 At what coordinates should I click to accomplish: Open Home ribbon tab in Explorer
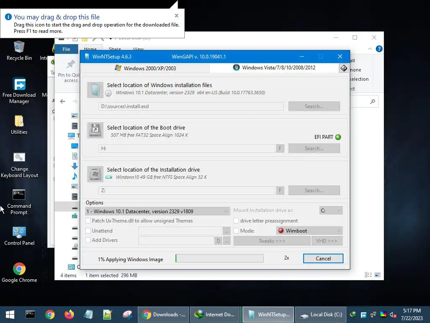tap(90, 49)
